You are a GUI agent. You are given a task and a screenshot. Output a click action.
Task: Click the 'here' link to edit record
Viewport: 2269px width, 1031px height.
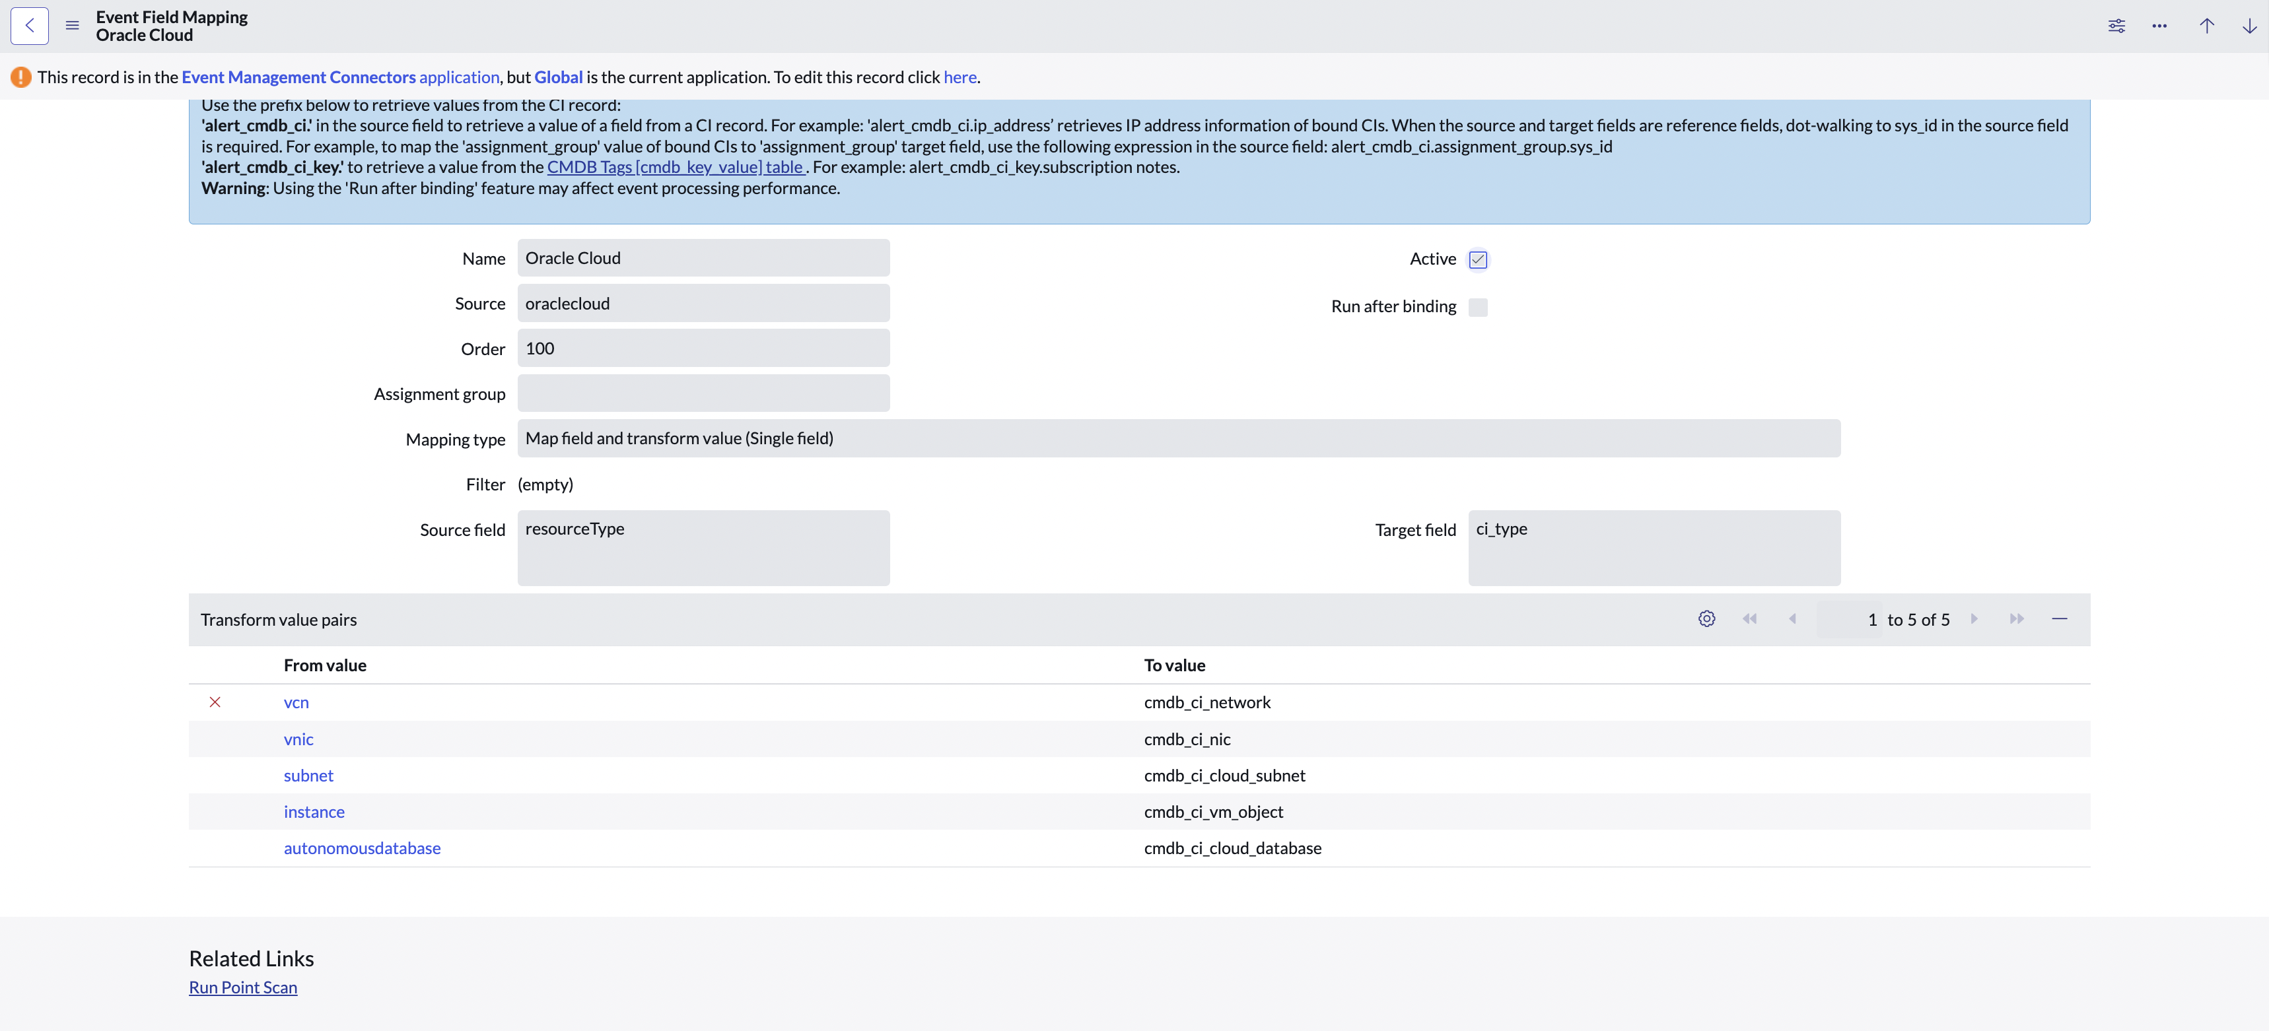coord(960,77)
